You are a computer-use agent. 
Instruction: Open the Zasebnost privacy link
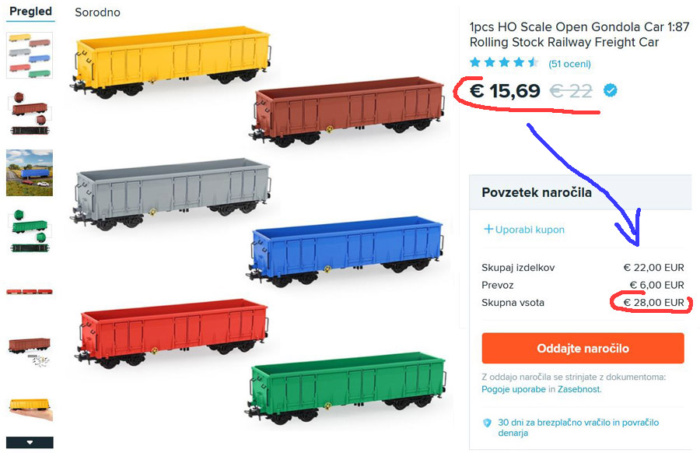click(x=579, y=389)
